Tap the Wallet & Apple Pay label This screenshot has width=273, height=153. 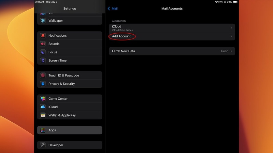tap(62, 115)
